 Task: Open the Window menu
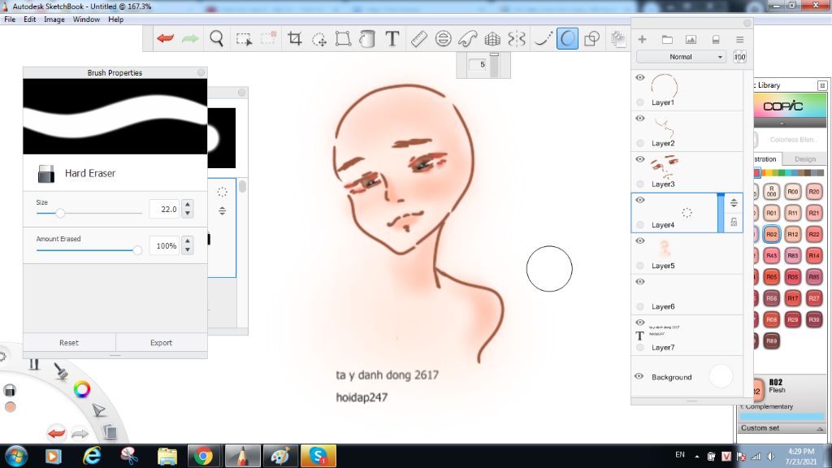tap(86, 19)
